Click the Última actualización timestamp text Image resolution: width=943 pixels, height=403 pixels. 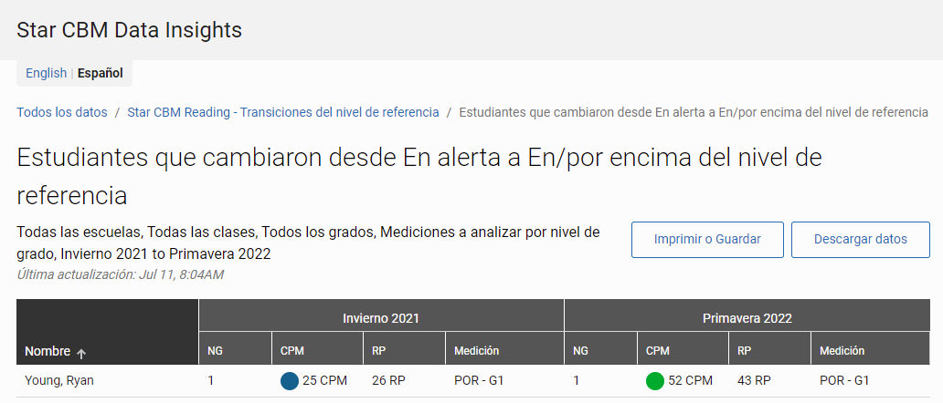121,274
